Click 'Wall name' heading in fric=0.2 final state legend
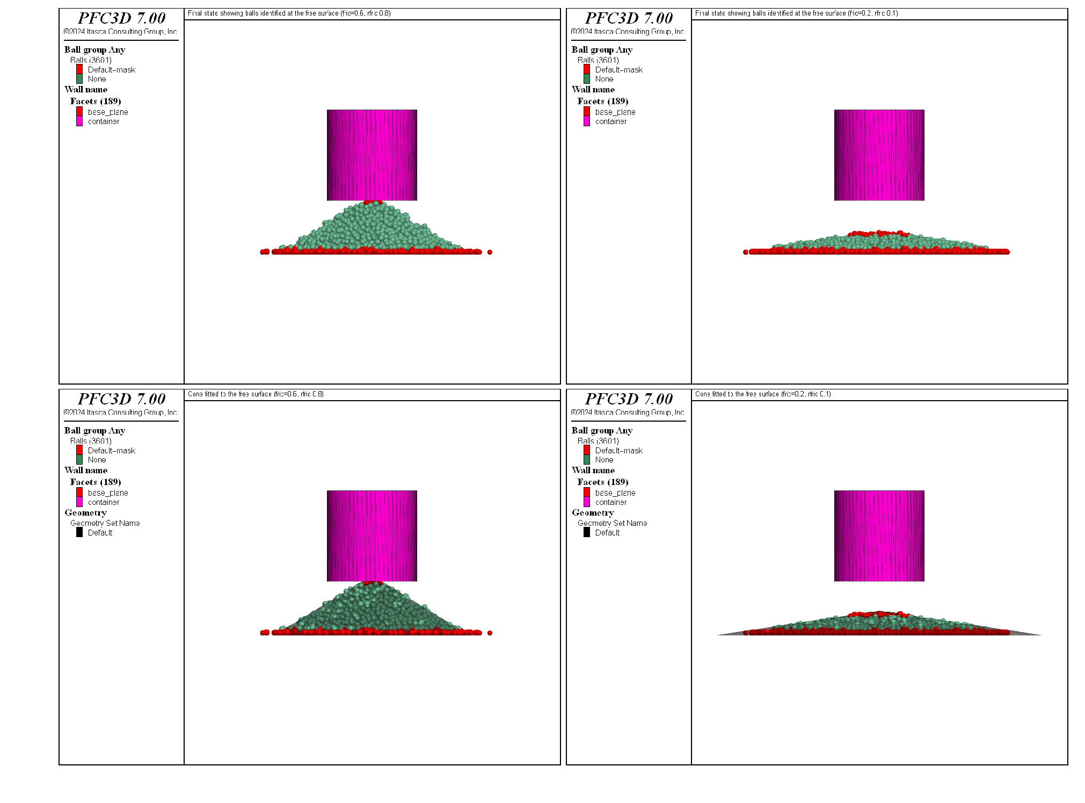 [593, 90]
